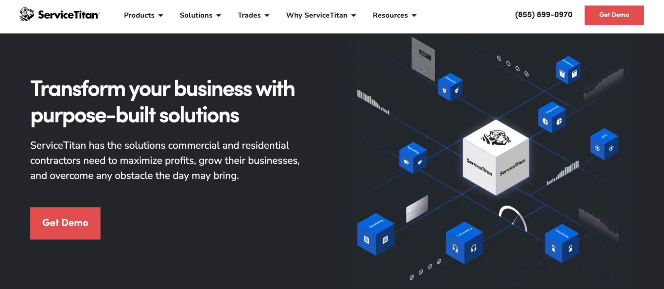
Task: Select the Inventory cube icon
Action: 568,70
